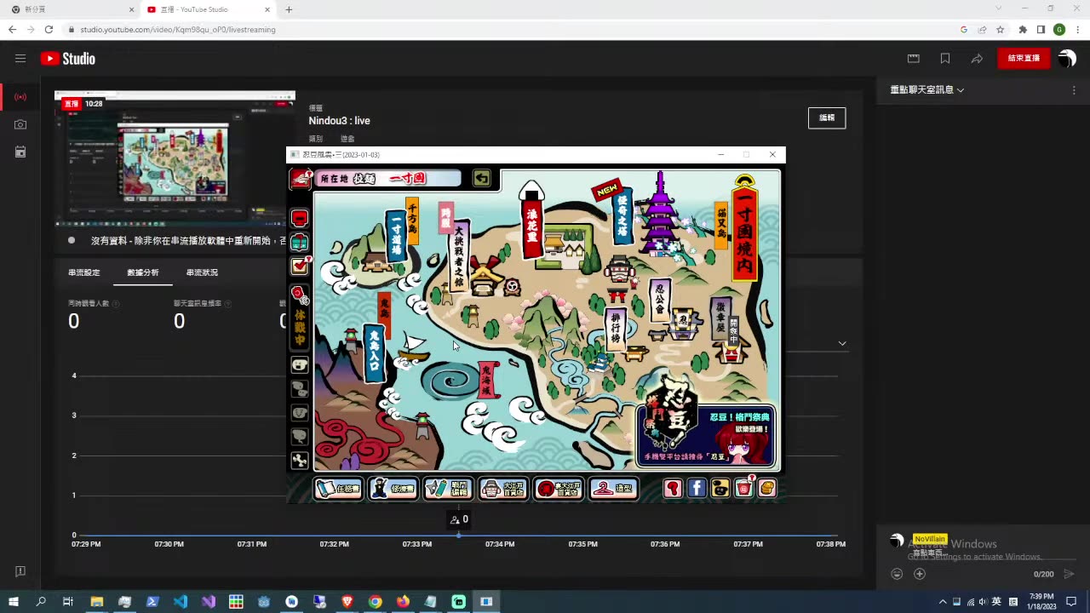Expand the chevron beside the analytics panel
The width and height of the screenshot is (1090, 613).
[842, 343]
